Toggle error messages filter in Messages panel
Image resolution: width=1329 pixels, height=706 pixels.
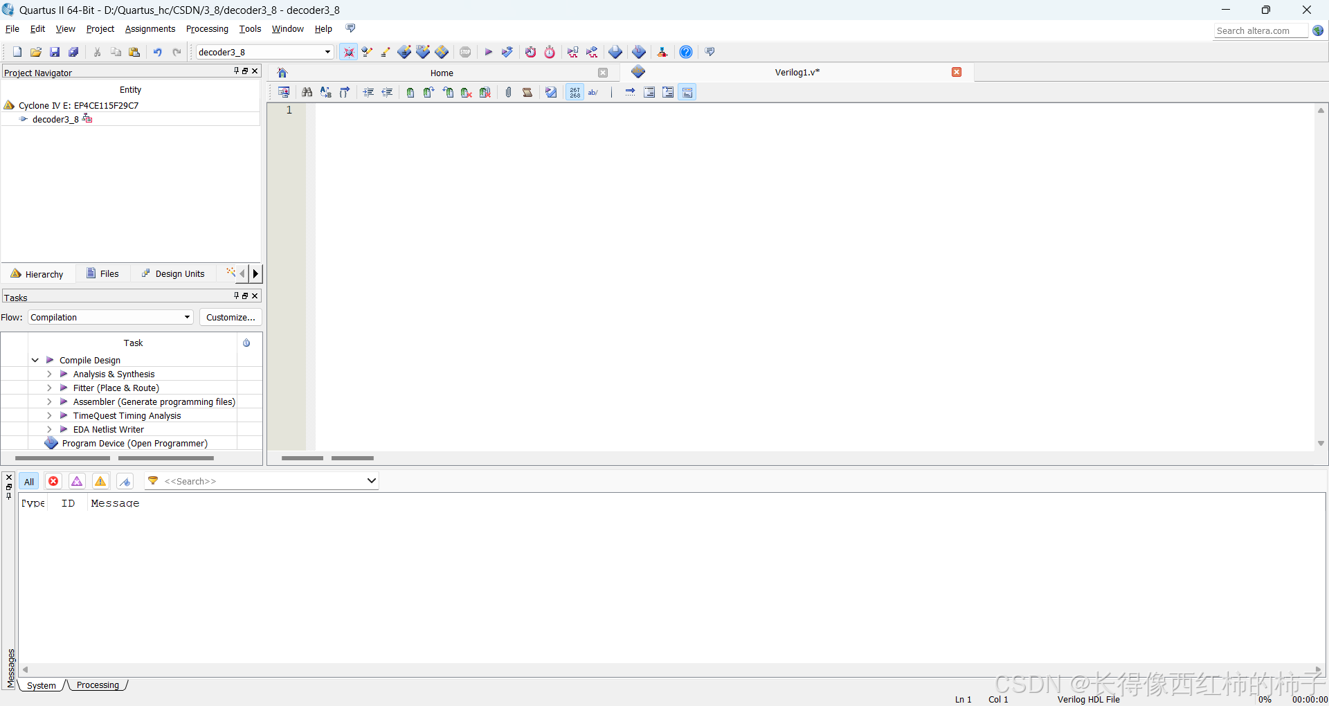pyautogui.click(x=53, y=481)
